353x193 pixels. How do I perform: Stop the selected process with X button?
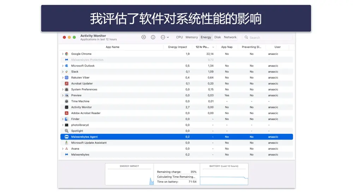(143, 37)
